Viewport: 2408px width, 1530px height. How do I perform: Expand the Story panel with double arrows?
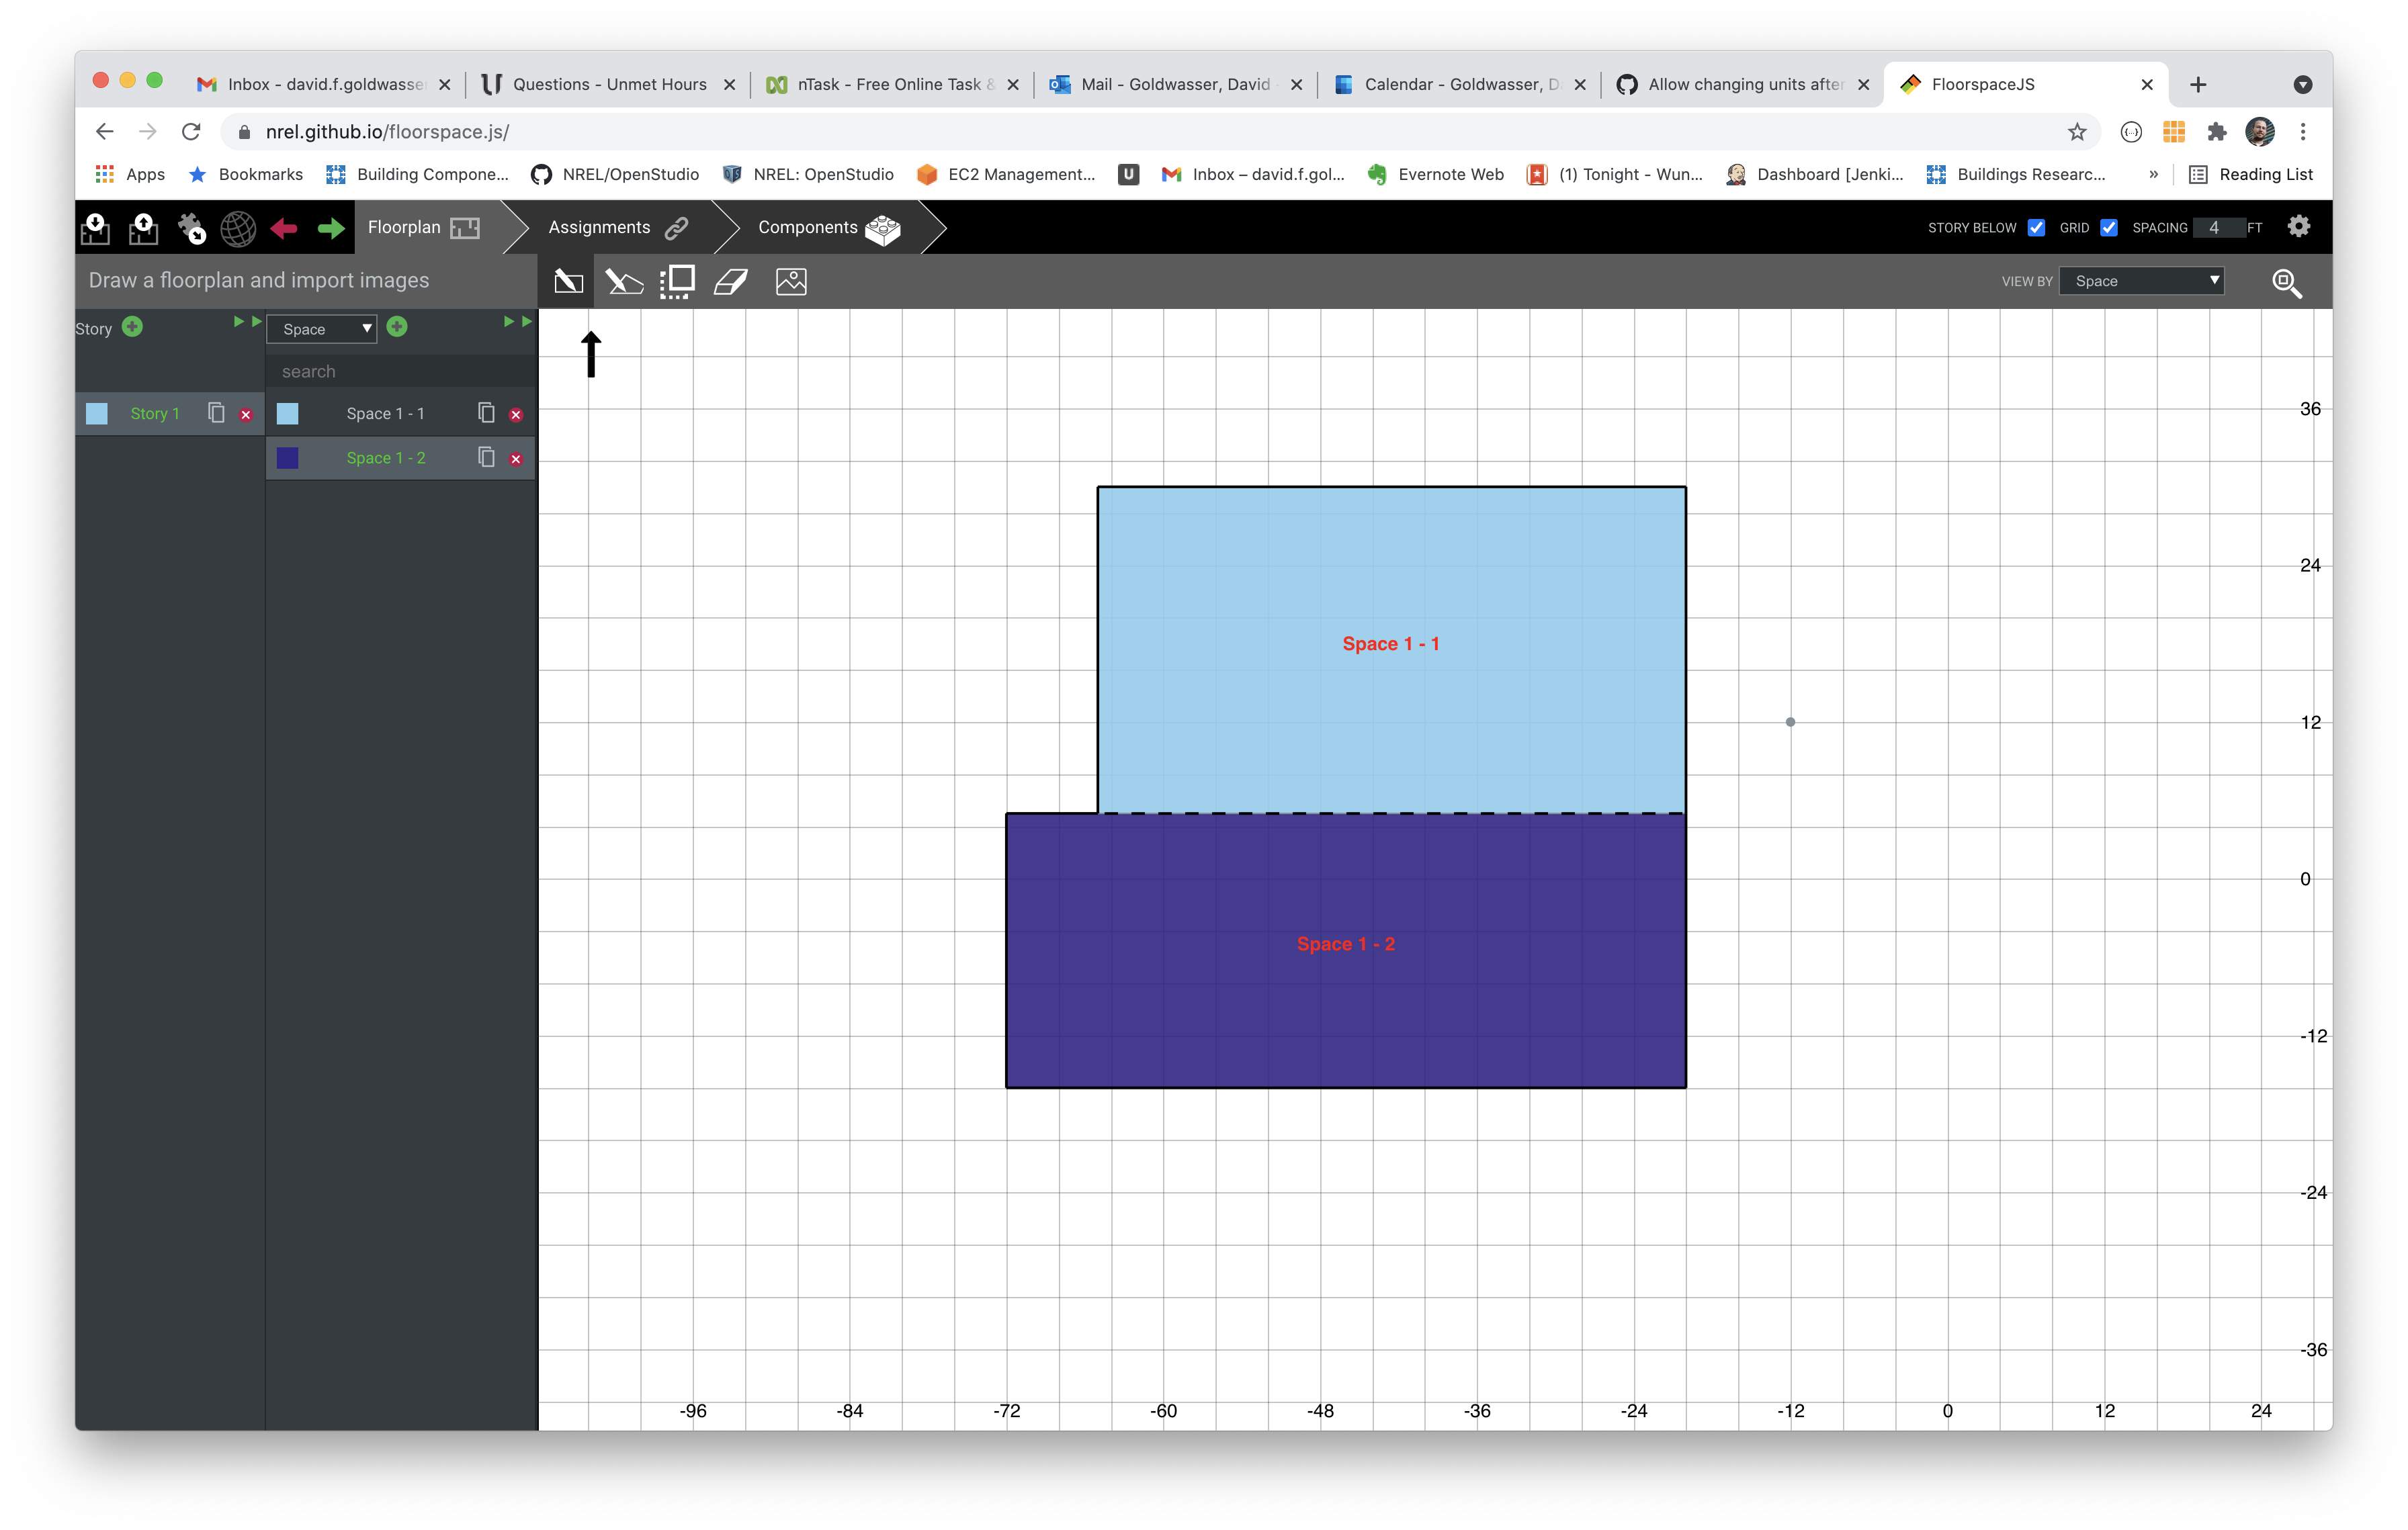pyautogui.click(x=247, y=322)
